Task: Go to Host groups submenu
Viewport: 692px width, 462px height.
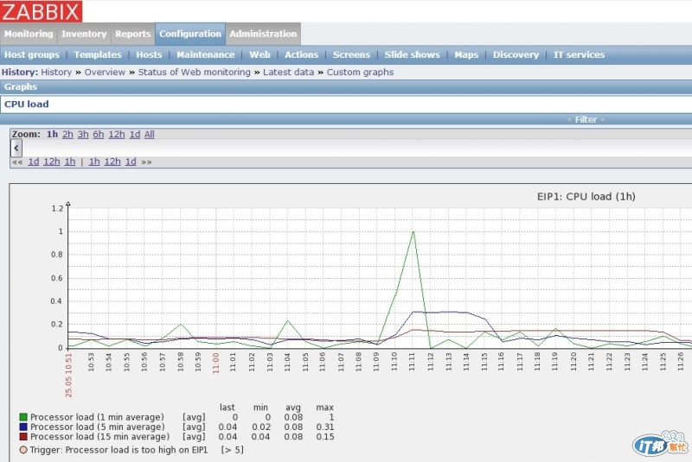Action: pos(32,54)
